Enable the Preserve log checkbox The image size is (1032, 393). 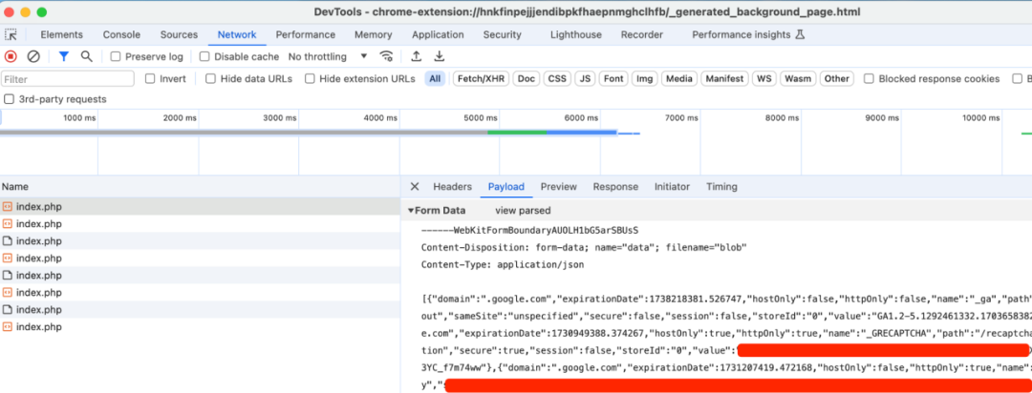tap(116, 56)
